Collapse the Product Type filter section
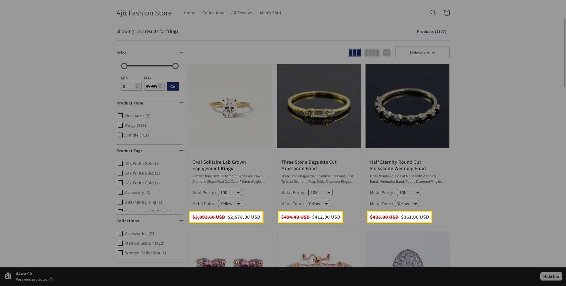This screenshot has height=286, width=566. point(181,103)
